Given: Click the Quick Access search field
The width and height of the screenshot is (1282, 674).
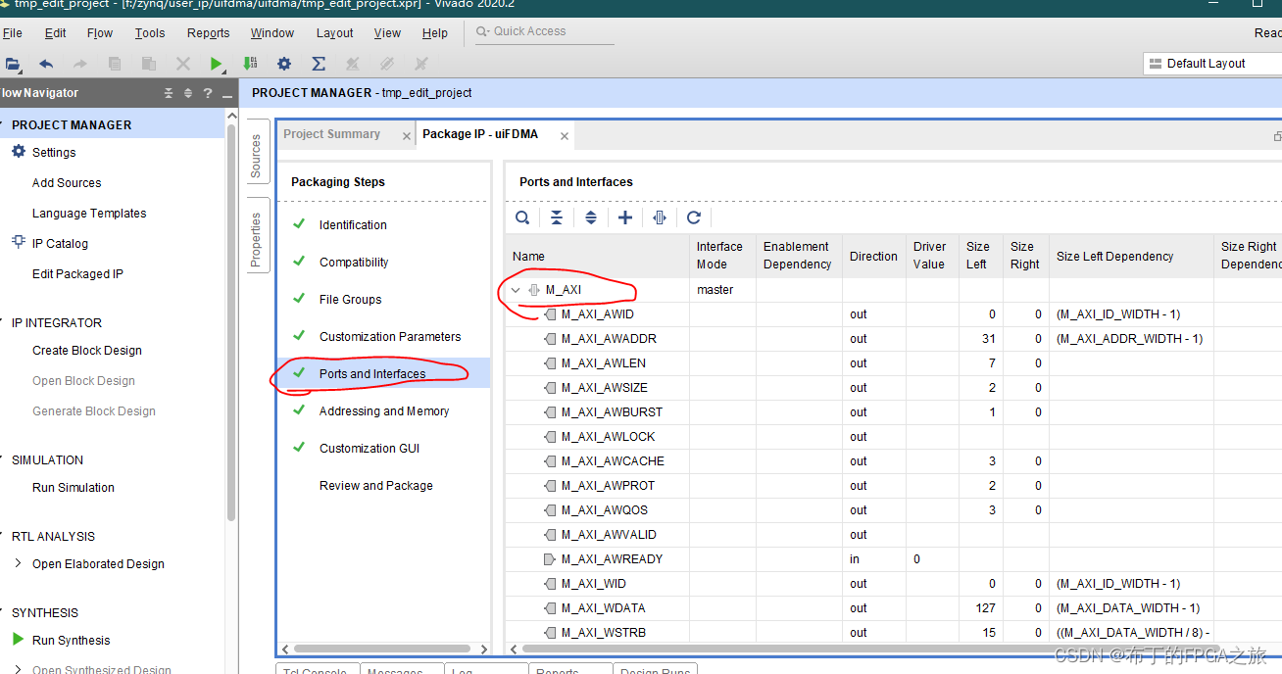Looking at the screenshot, I should [x=544, y=31].
